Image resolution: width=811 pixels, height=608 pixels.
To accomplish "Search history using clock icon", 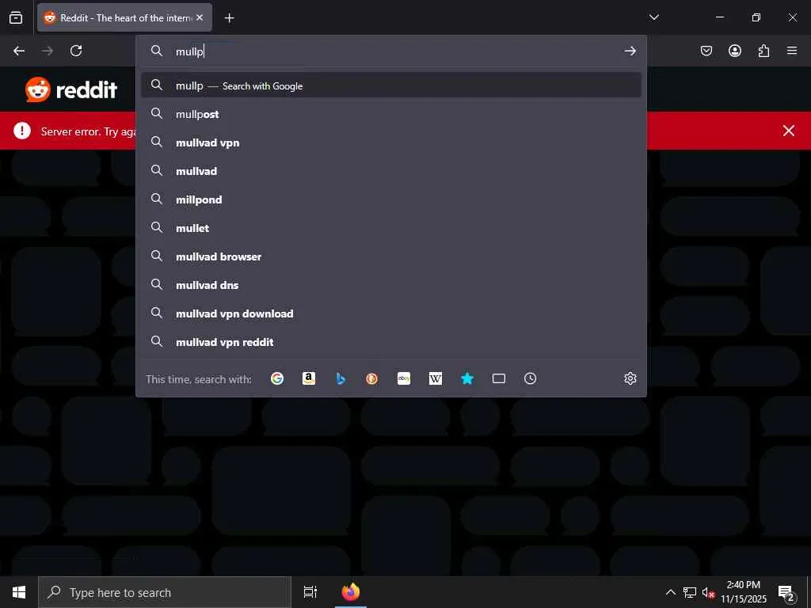I will tap(530, 378).
